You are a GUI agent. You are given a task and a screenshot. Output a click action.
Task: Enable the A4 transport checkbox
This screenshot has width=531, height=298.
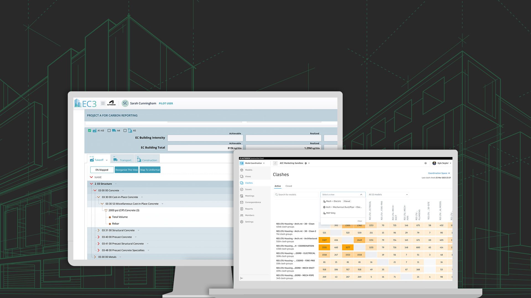109,131
